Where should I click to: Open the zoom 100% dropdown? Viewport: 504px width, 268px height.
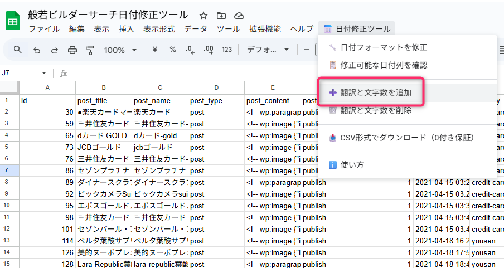(120, 50)
